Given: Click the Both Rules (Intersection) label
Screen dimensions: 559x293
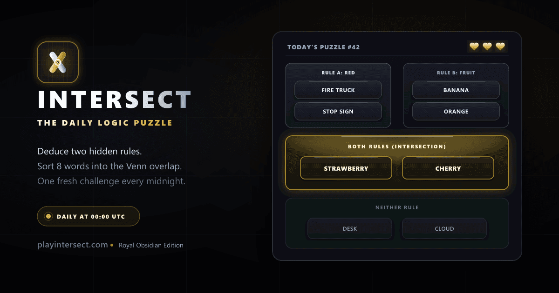Looking at the screenshot, I should coord(397,146).
